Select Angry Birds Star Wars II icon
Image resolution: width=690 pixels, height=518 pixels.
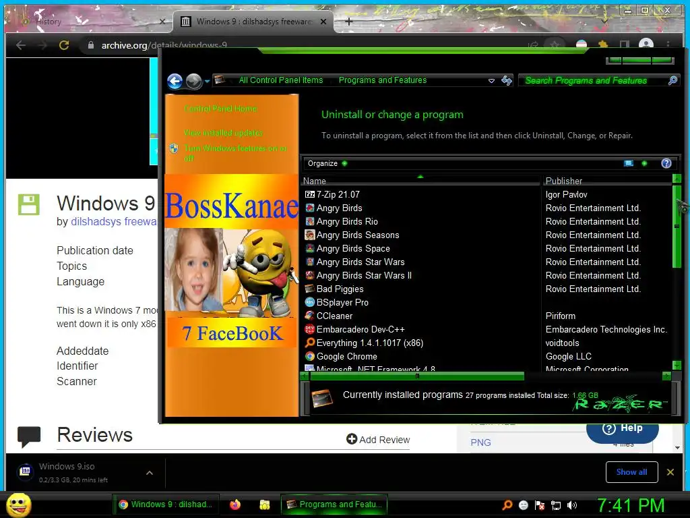pyautogui.click(x=310, y=275)
